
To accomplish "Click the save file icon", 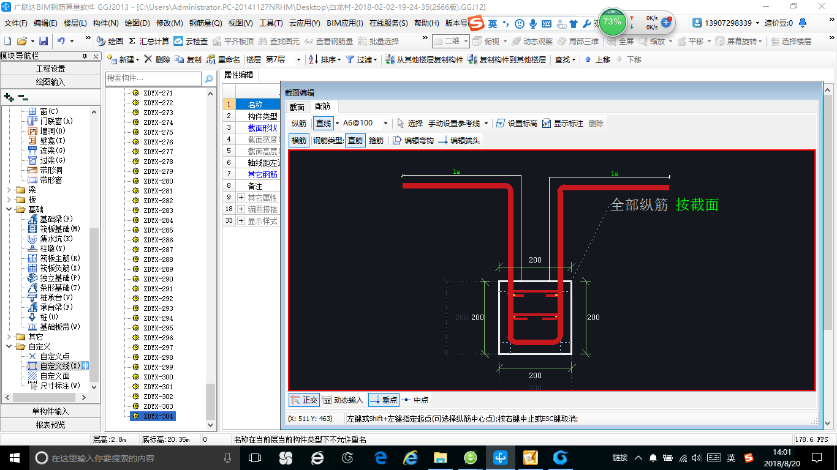I will pyautogui.click(x=44, y=41).
